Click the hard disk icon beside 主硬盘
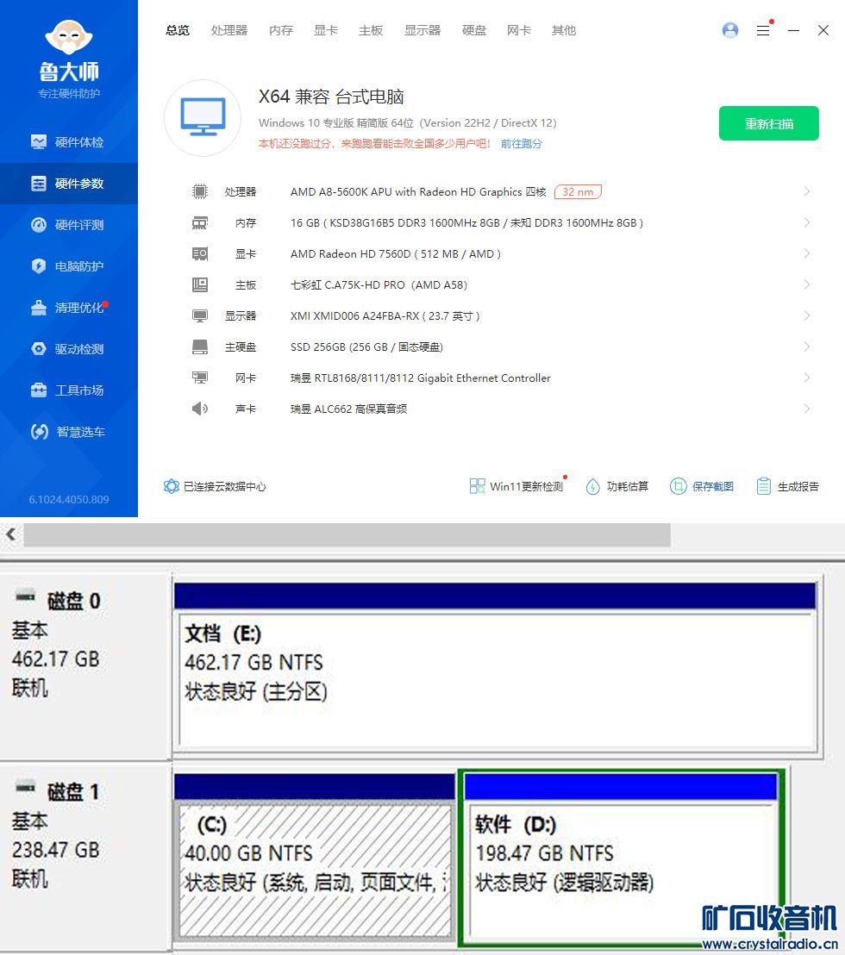 pyautogui.click(x=200, y=346)
